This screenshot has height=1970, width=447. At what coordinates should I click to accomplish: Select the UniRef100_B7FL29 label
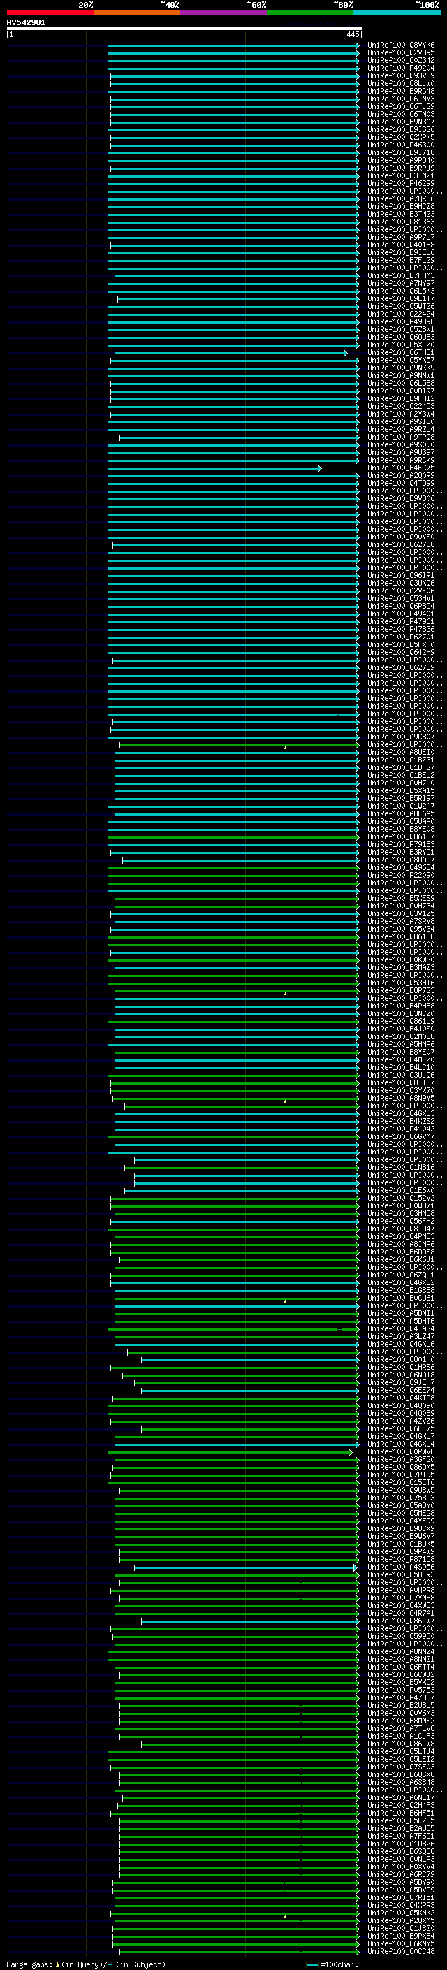click(400, 260)
